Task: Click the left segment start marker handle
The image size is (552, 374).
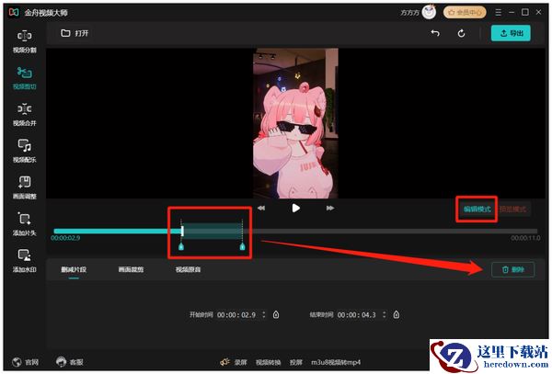Action: 181,247
